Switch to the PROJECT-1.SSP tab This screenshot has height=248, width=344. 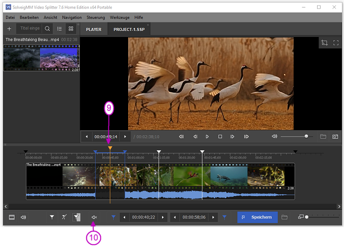pyautogui.click(x=129, y=29)
